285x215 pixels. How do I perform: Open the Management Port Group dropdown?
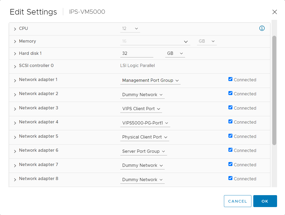(150, 80)
